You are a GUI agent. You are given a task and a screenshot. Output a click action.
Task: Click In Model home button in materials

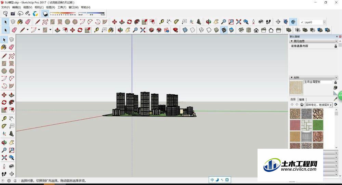pos(302,105)
